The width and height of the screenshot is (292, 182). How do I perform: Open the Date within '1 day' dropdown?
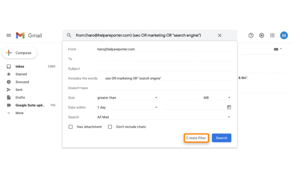coord(127,107)
